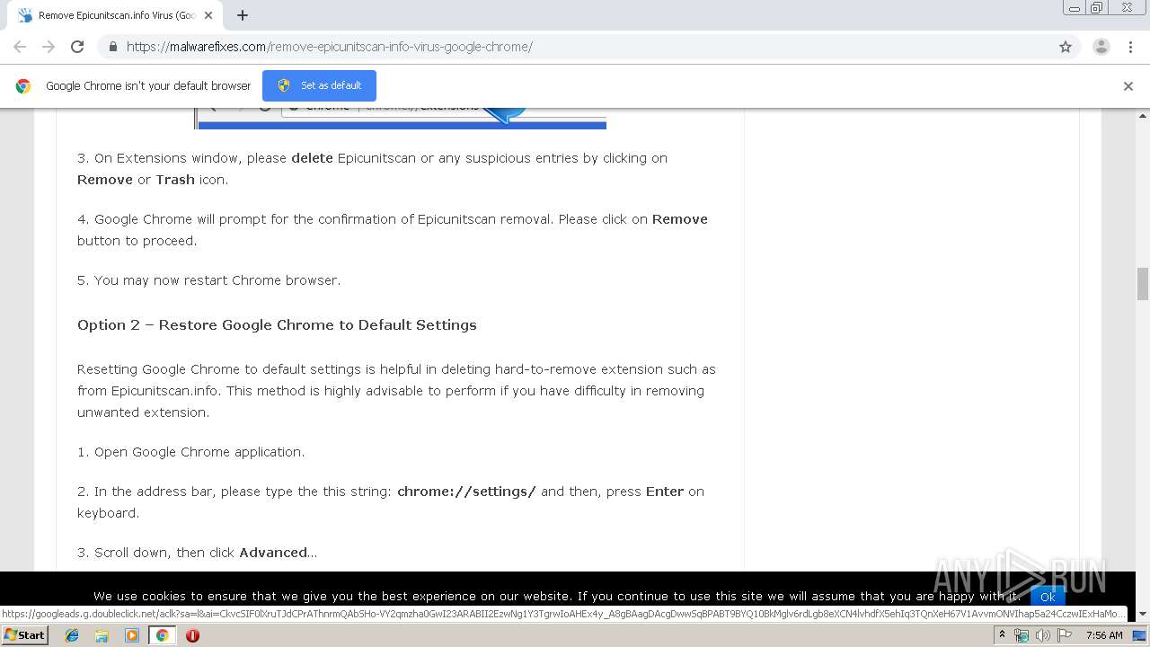Open Opera red icon in taskbar
Screen dimensions: 1150x647
coord(192,635)
